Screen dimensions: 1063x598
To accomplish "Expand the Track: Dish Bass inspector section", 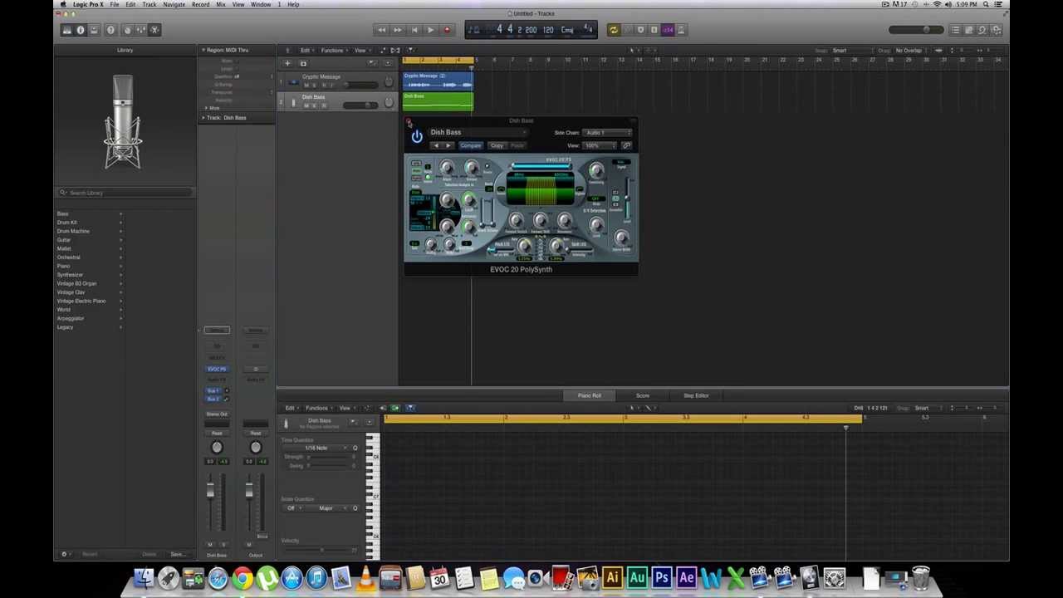I will click(203, 118).
